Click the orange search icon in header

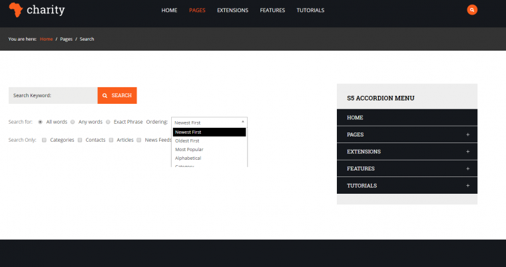pos(472,10)
